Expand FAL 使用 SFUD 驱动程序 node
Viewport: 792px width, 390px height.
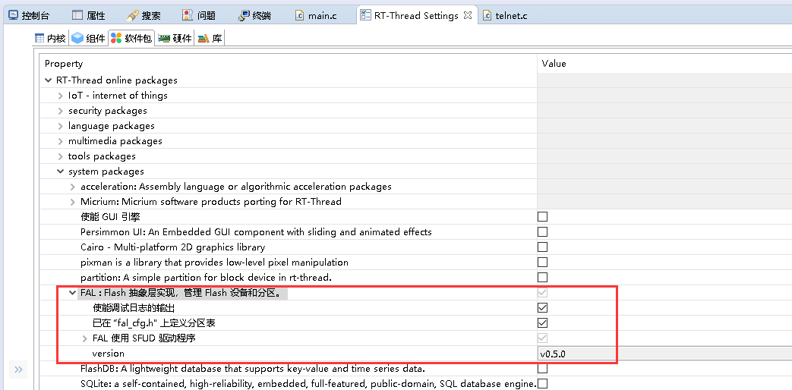click(85, 338)
